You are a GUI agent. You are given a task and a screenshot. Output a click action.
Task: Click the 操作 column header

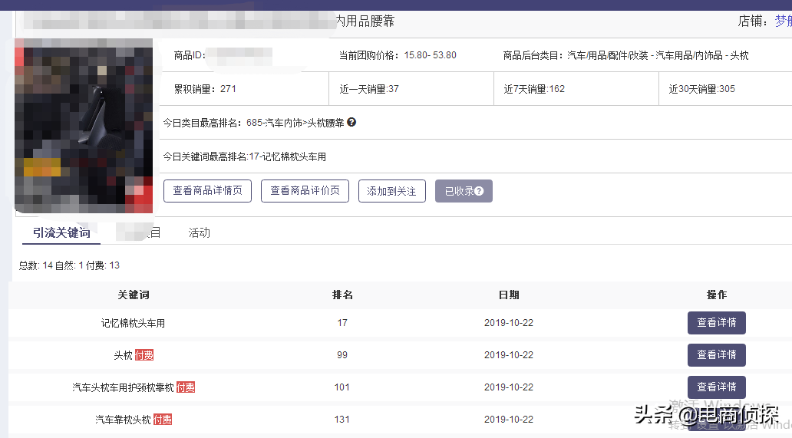coord(716,295)
